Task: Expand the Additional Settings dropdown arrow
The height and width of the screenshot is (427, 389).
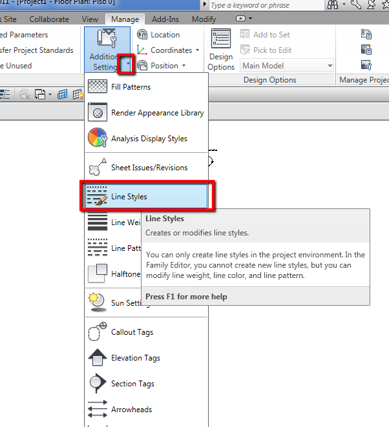Action: click(128, 64)
